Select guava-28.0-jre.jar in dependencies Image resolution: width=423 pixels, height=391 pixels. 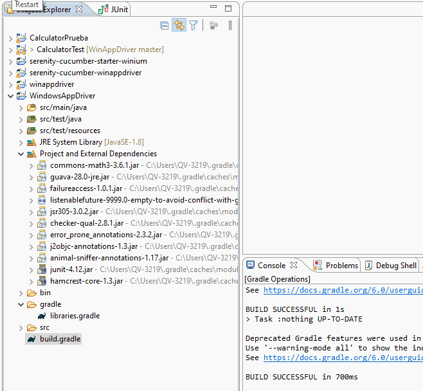tap(80, 177)
